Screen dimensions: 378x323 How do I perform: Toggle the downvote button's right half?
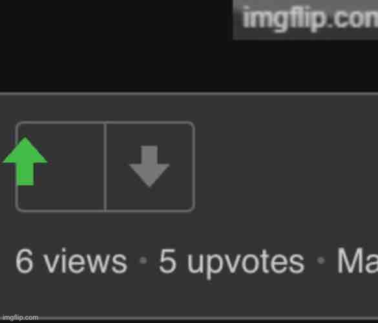click(x=150, y=167)
